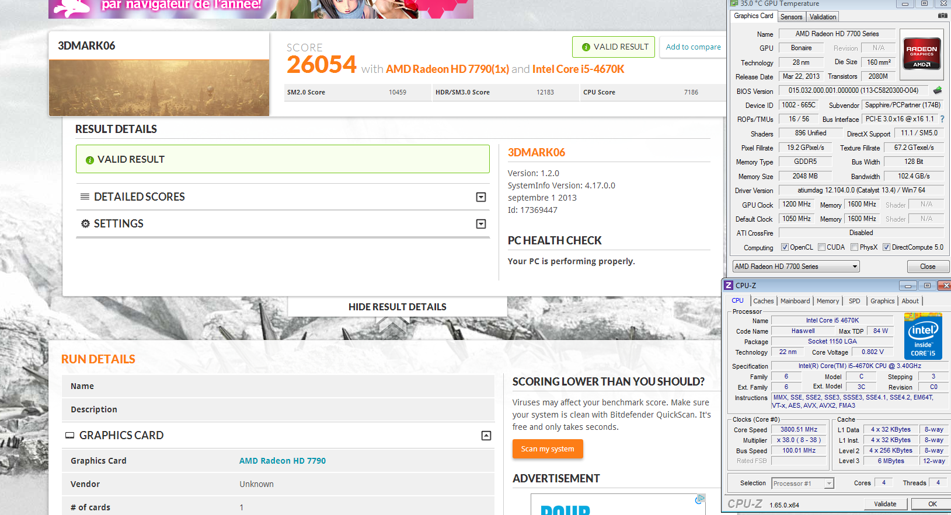The width and height of the screenshot is (951, 515).
Task: Switch to Validation tab in GPU-Z
Action: pyautogui.click(x=823, y=17)
